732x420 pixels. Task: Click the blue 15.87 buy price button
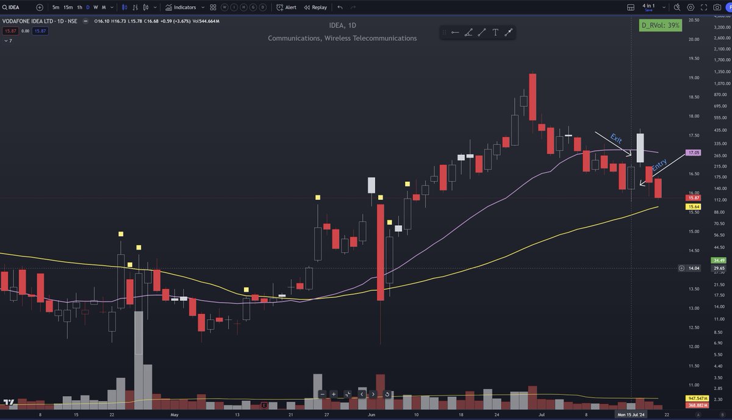40,31
